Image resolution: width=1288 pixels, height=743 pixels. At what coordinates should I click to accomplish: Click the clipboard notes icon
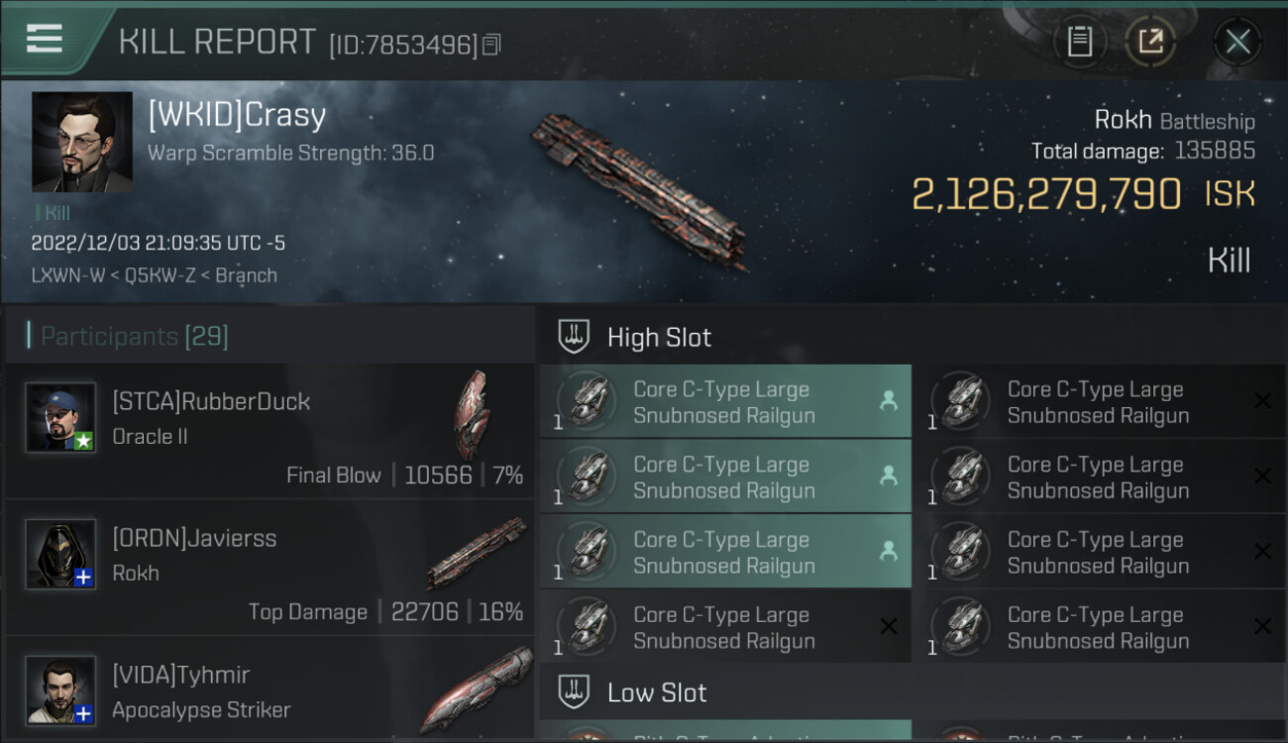(x=1079, y=42)
